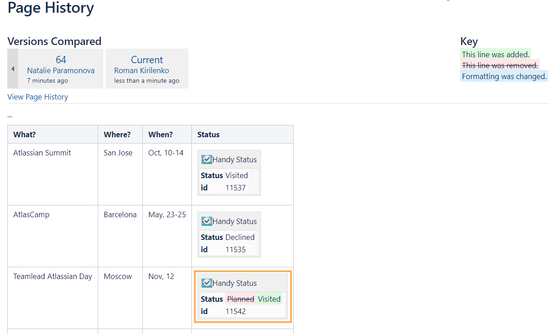Image resolution: width=557 pixels, height=334 pixels.
Task: Select the Current version link
Action: (x=147, y=60)
